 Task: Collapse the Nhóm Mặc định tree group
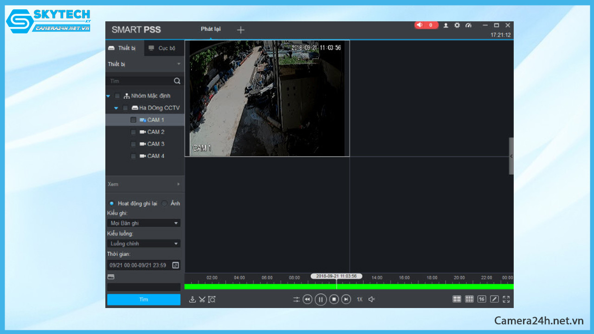(108, 96)
